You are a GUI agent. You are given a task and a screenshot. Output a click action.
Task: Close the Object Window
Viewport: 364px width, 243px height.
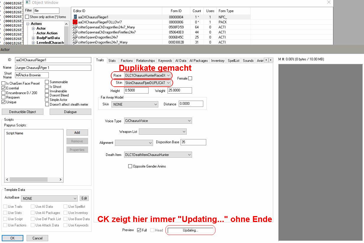click(x=329, y=2)
